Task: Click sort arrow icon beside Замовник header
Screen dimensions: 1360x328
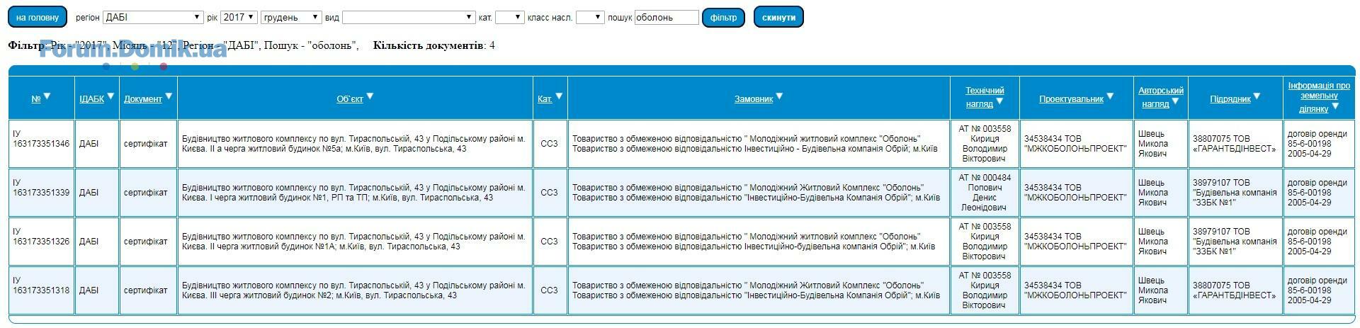Action: [779, 97]
